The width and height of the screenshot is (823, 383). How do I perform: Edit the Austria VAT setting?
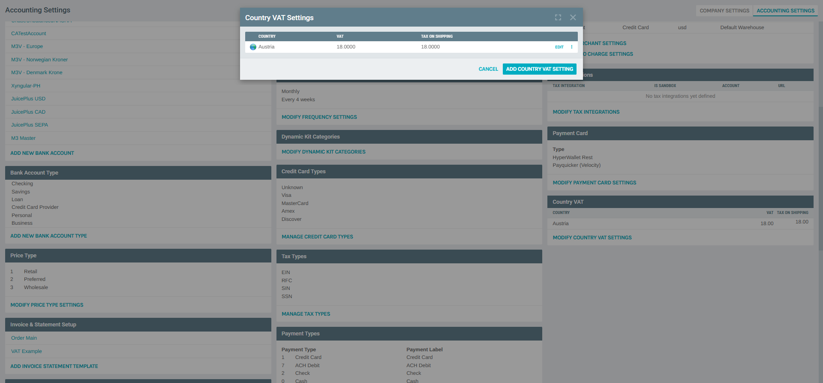[559, 47]
